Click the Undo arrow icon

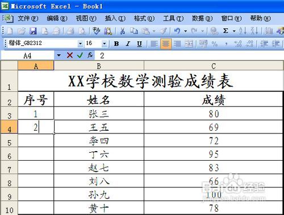click(177, 31)
